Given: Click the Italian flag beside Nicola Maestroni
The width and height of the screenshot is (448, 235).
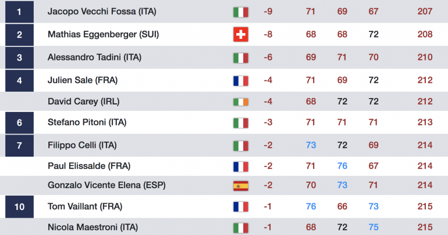Looking at the screenshot, I should coord(240,228).
